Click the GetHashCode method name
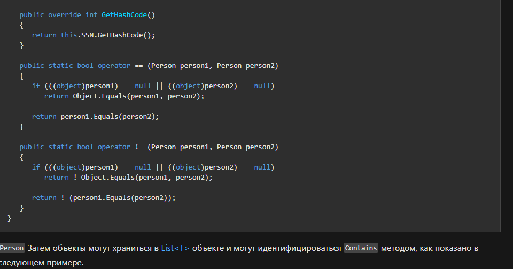The image size is (513, 269). pyautogui.click(x=124, y=15)
